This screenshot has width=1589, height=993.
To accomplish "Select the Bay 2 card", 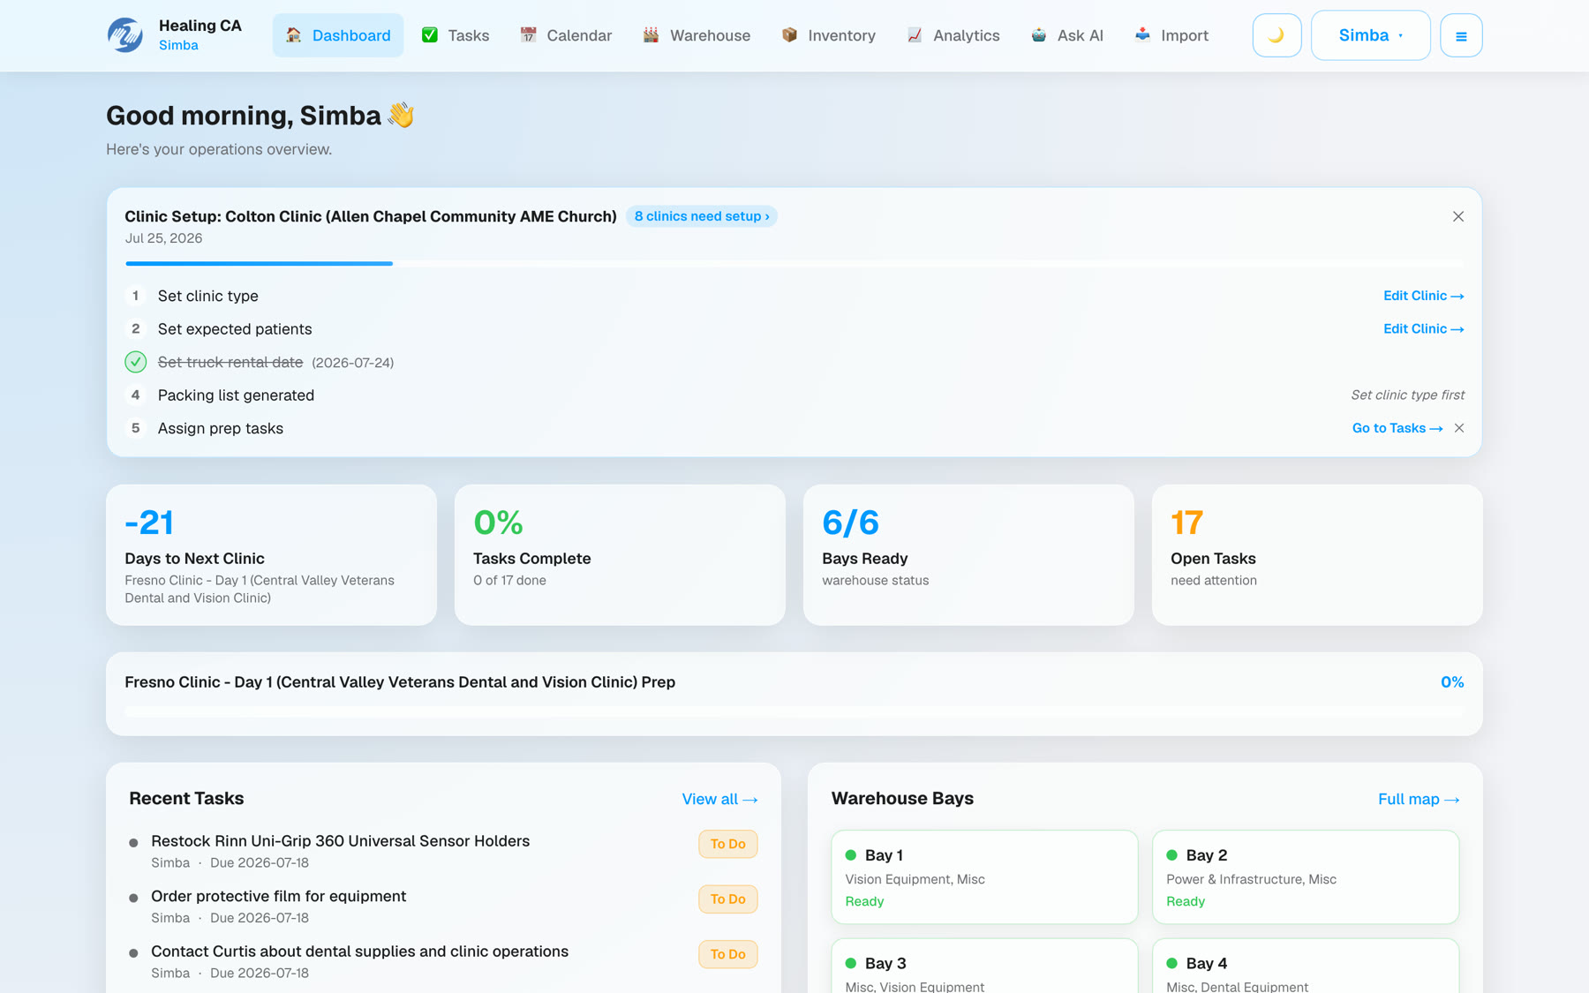I will [x=1306, y=876].
